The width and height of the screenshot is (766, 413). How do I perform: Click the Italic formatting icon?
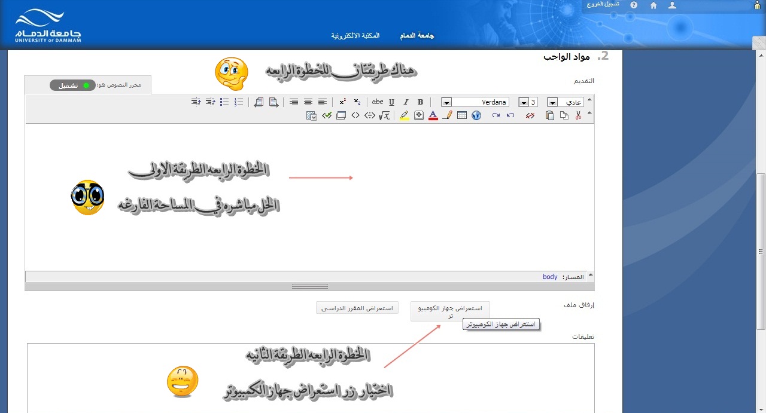click(406, 102)
